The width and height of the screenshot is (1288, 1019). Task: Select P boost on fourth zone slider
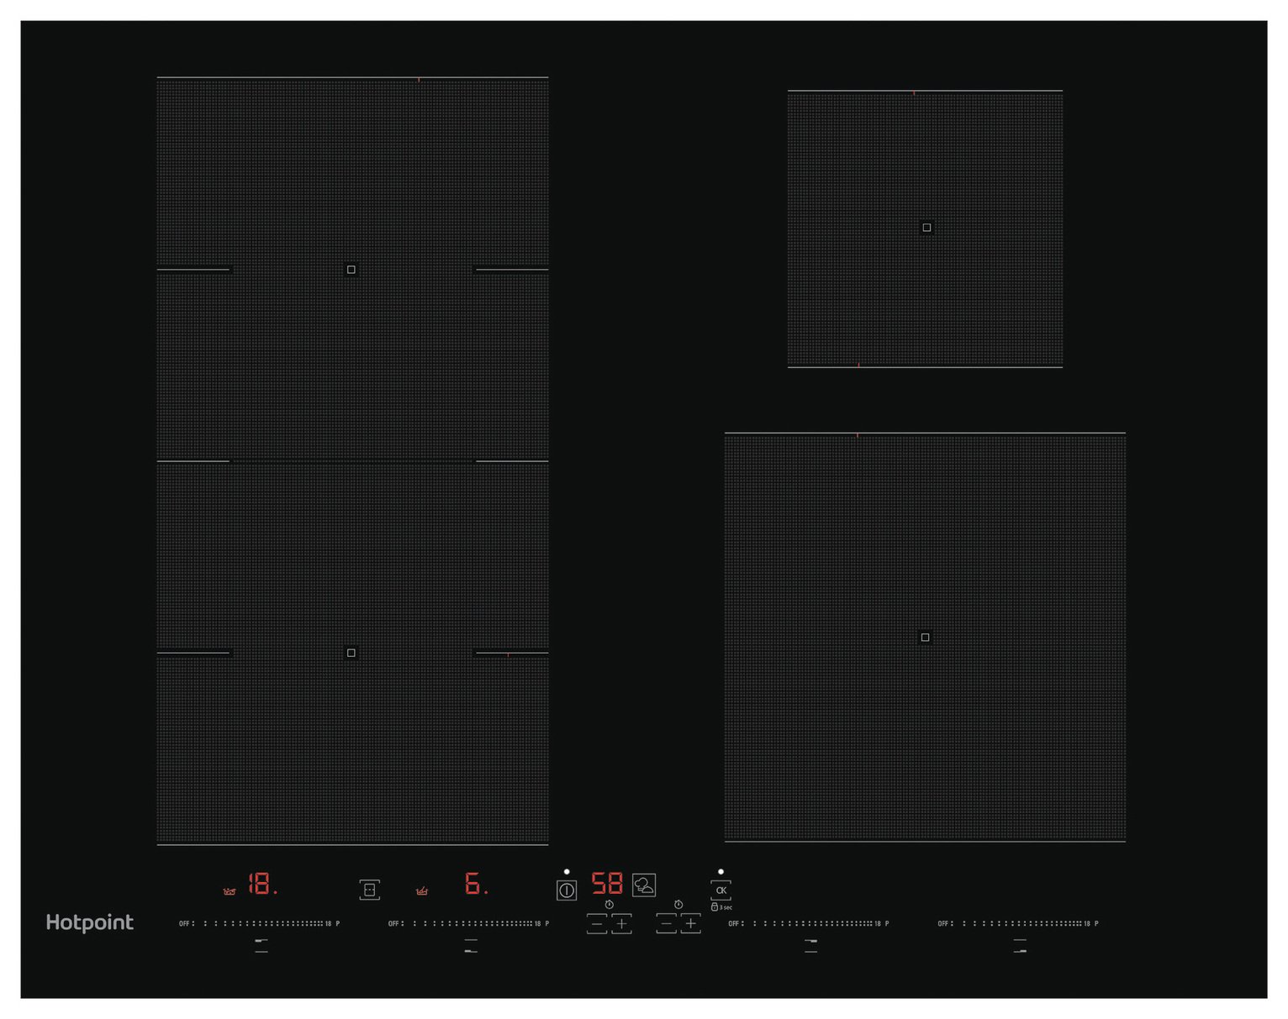pyautogui.click(x=1096, y=923)
